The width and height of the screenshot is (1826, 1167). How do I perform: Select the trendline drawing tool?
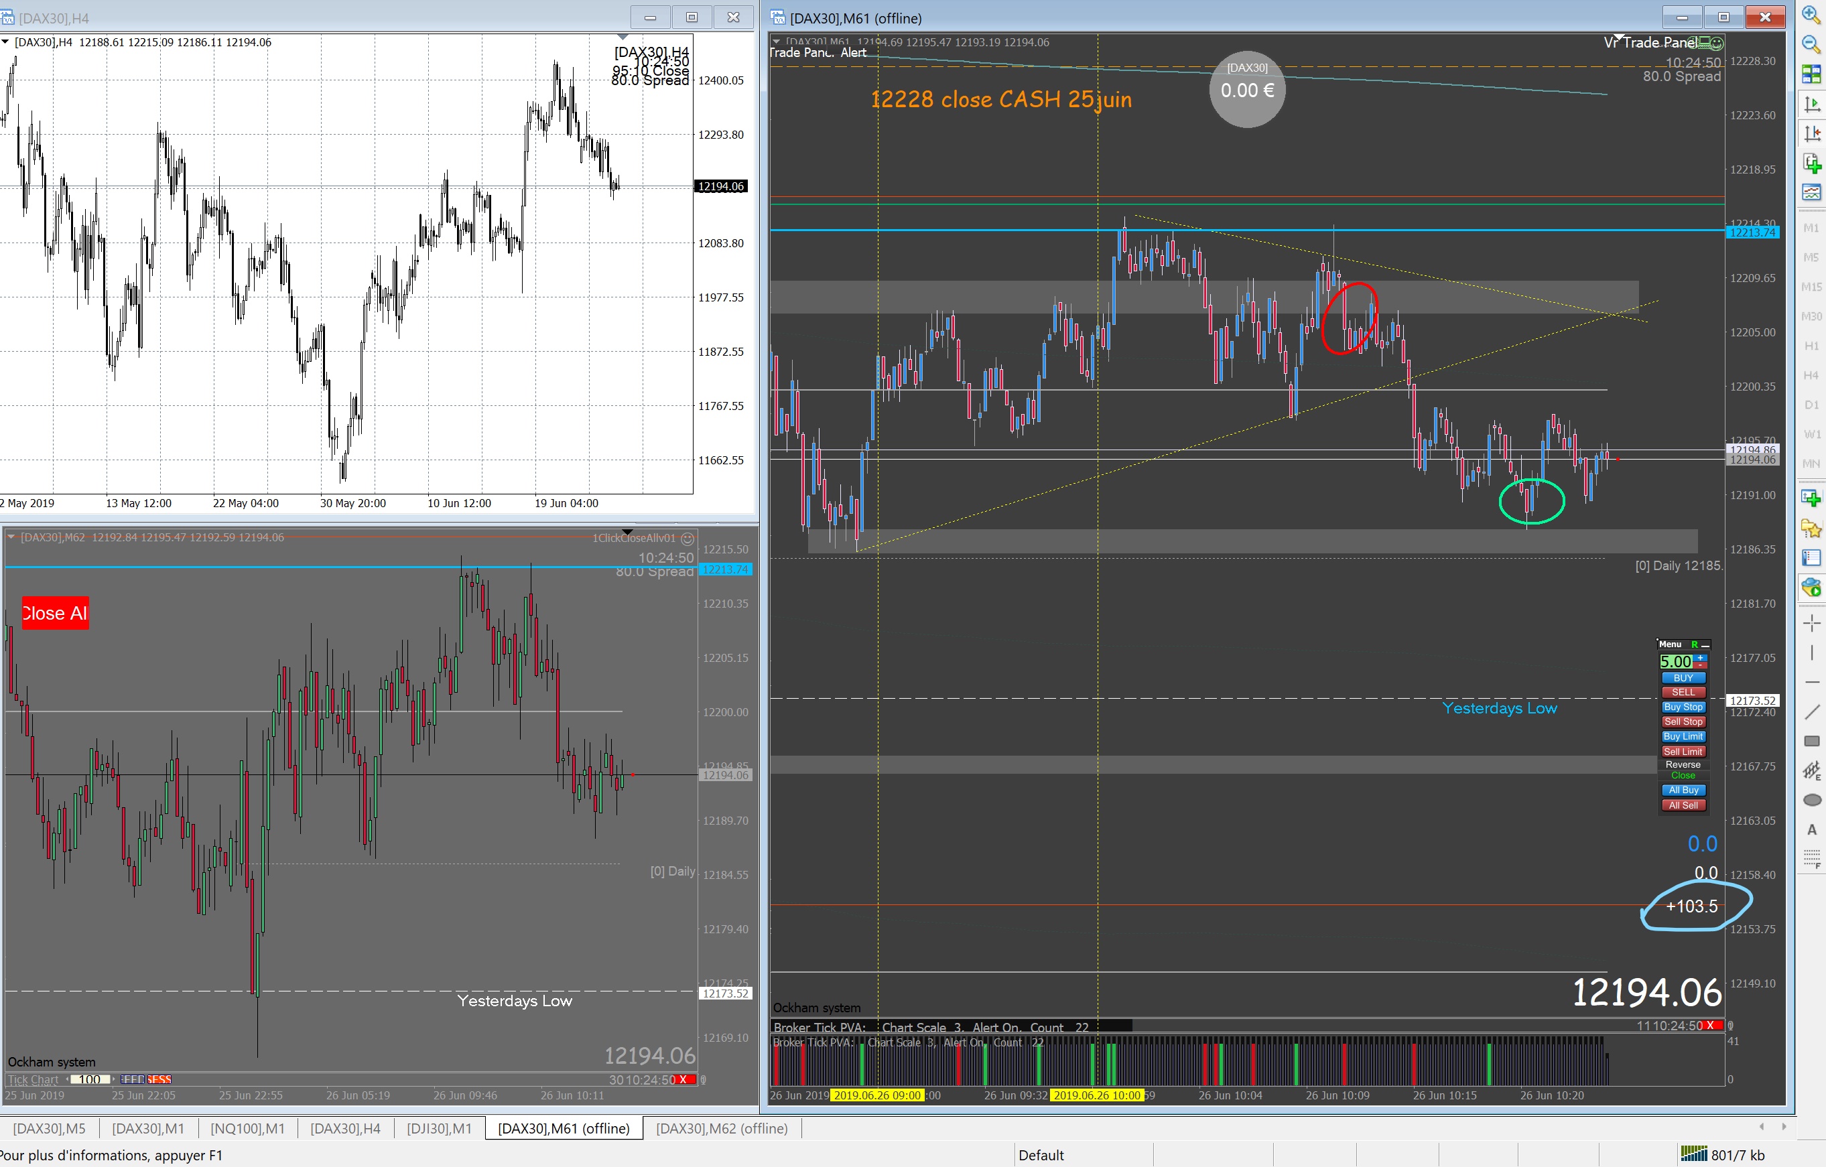[x=1811, y=711]
